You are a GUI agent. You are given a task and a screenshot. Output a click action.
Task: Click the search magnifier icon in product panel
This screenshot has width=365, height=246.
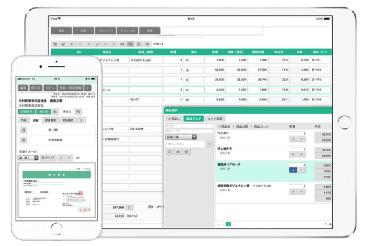pos(170,152)
